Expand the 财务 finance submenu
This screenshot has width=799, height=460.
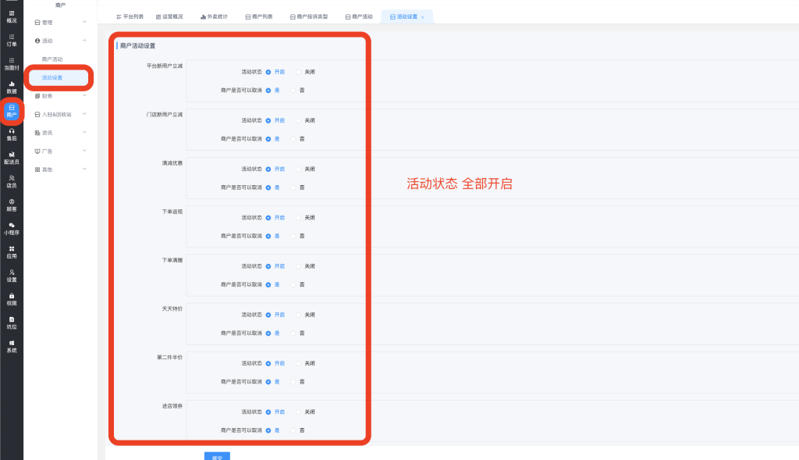pos(60,96)
